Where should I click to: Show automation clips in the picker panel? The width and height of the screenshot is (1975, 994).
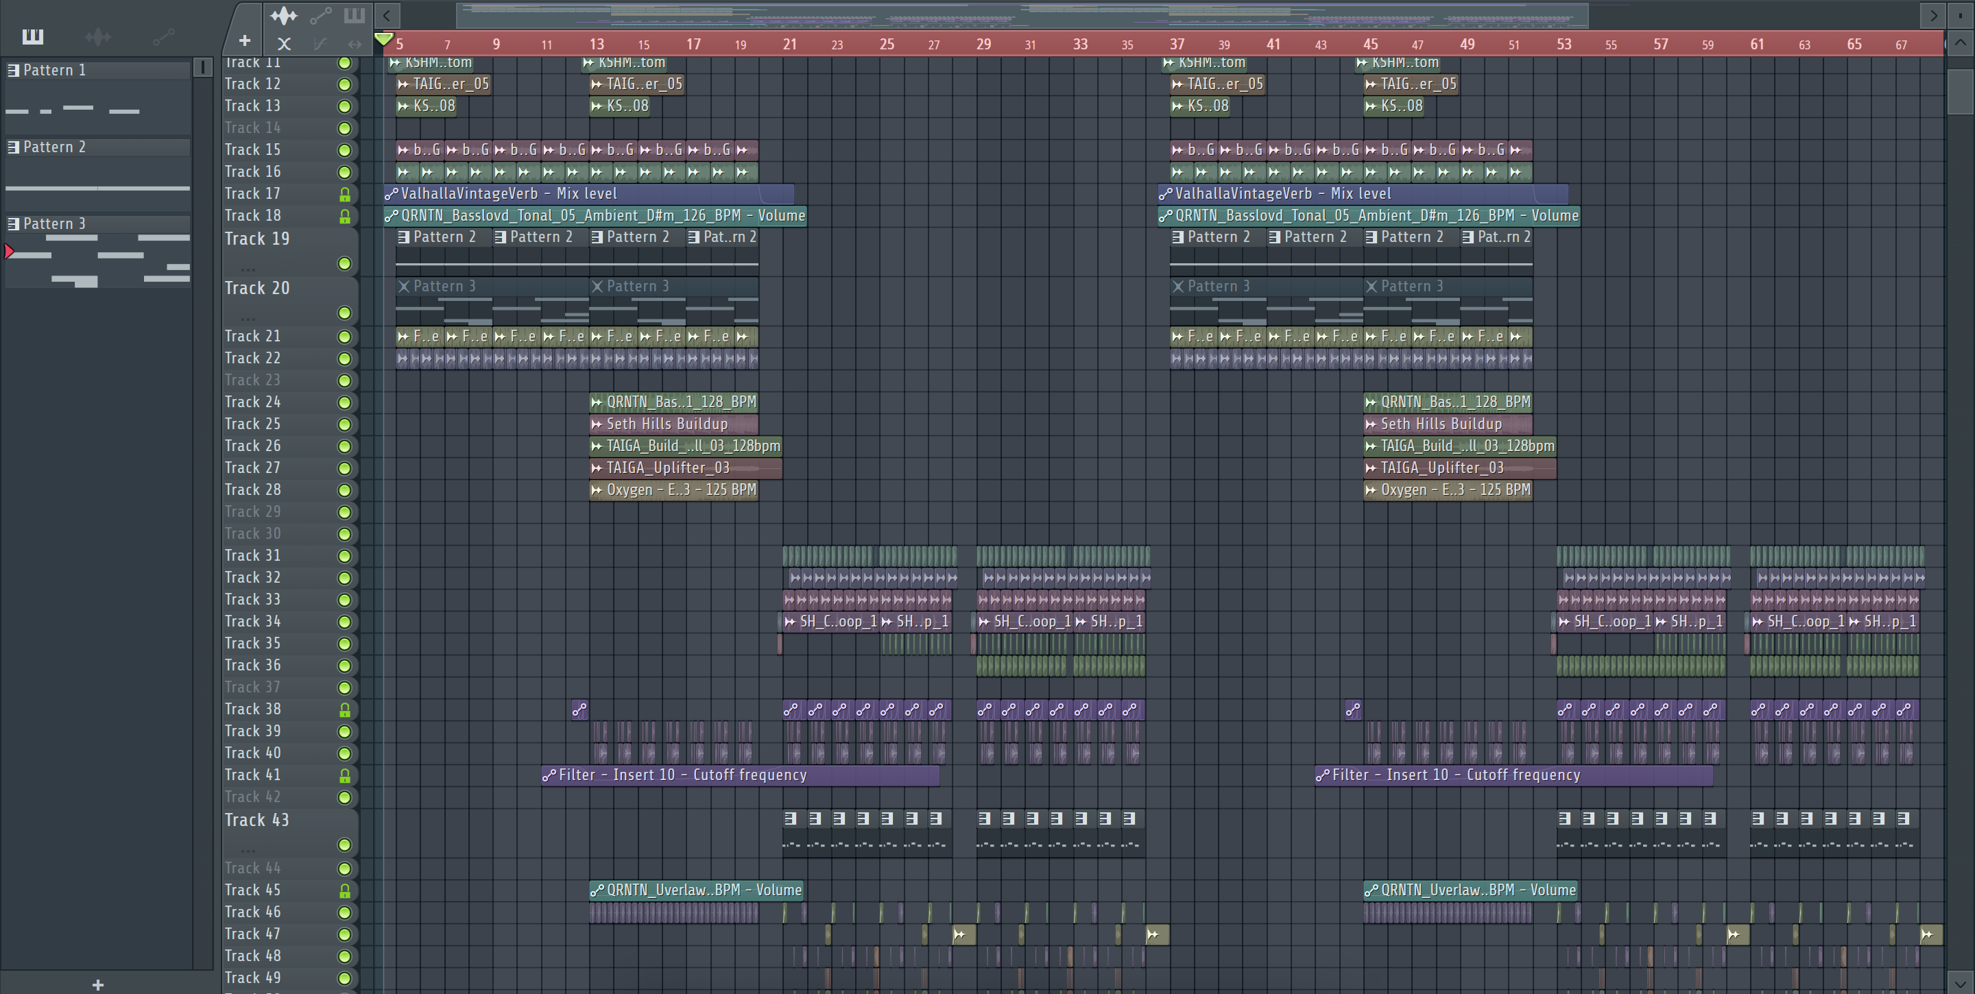[163, 36]
